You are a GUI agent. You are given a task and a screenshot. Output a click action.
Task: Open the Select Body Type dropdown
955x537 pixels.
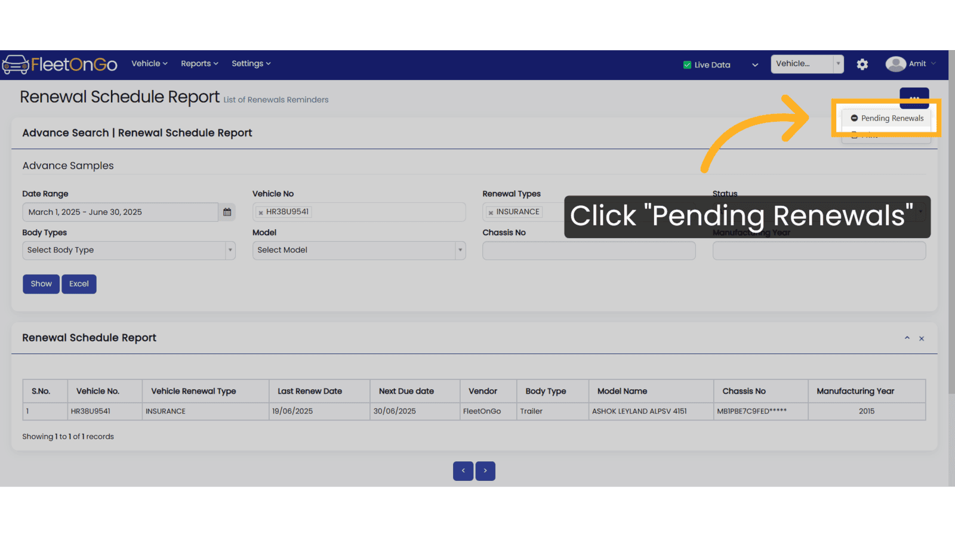(129, 250)
